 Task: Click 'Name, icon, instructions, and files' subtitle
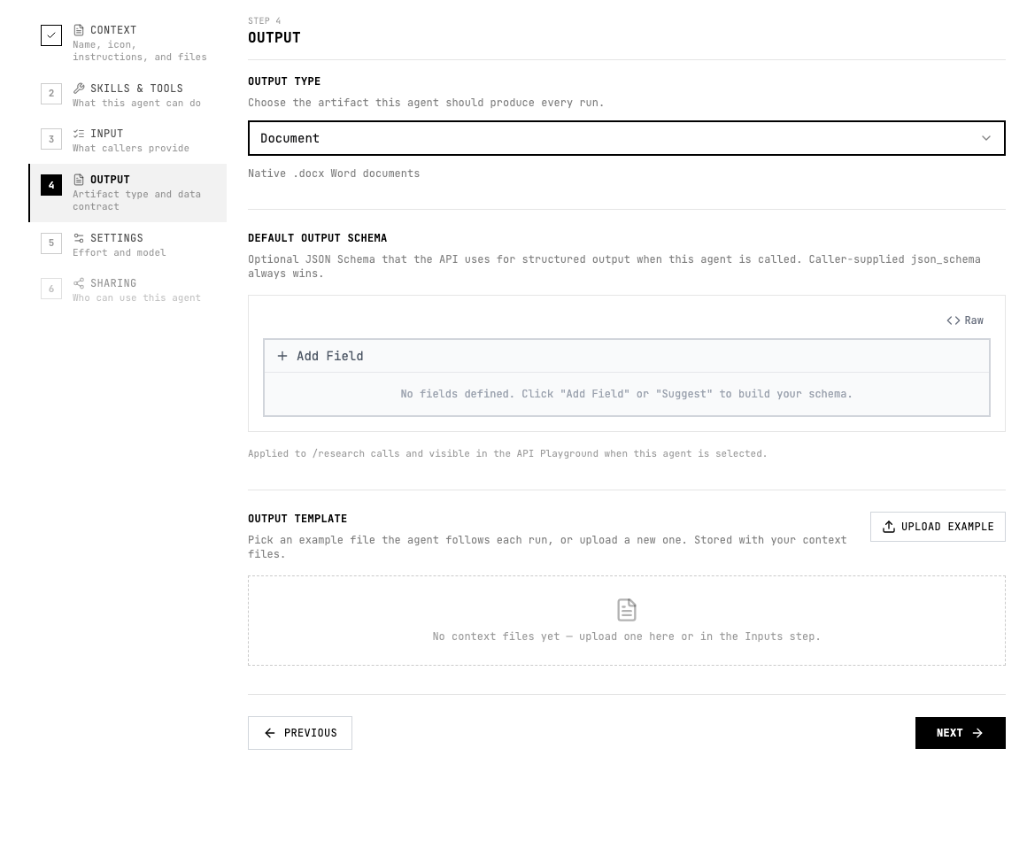coord(140,50)
